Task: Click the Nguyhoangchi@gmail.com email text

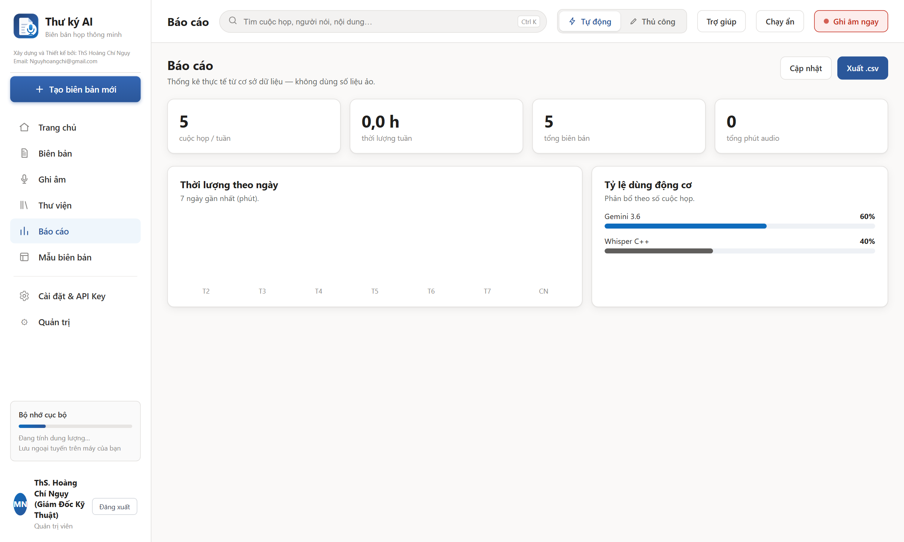Action: tap(63, 61)
